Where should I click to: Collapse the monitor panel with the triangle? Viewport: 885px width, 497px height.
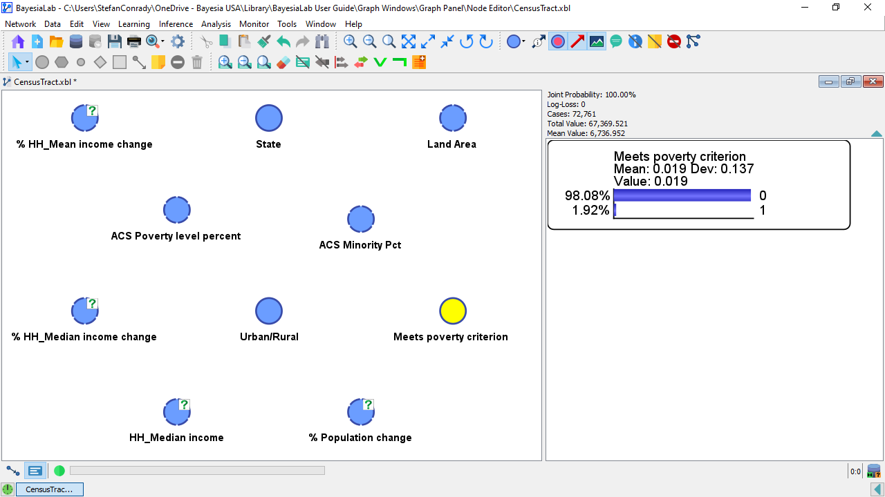(876, 134)
